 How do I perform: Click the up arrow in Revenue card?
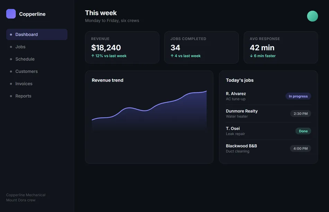pos(93,56)
